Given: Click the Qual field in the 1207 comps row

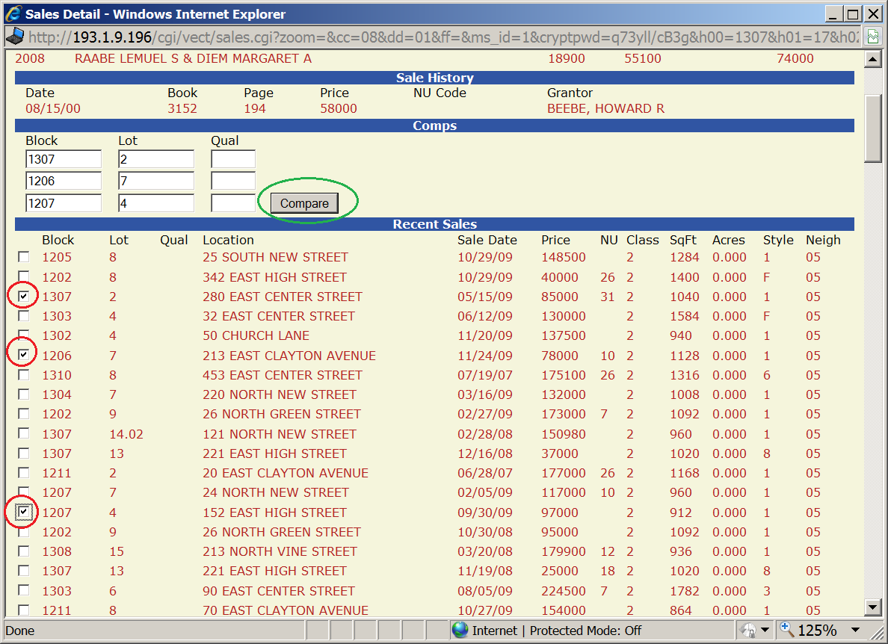Looking at the screenshot, I should click(x=233, y=203).
